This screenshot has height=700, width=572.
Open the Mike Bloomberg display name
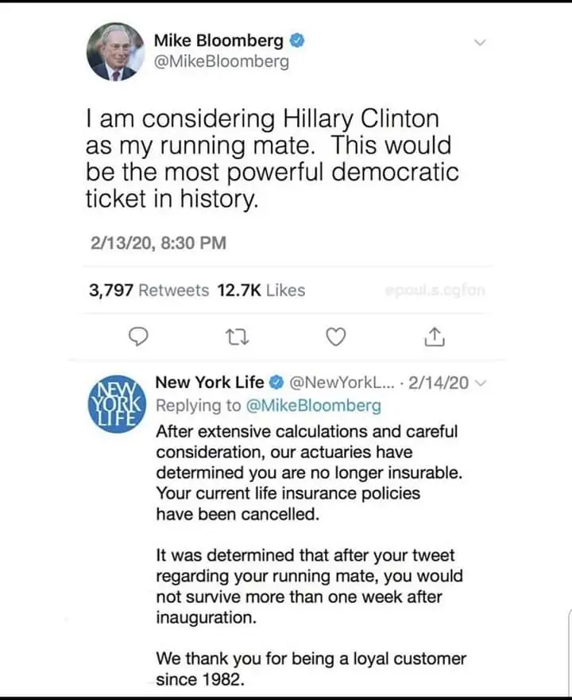220,39
